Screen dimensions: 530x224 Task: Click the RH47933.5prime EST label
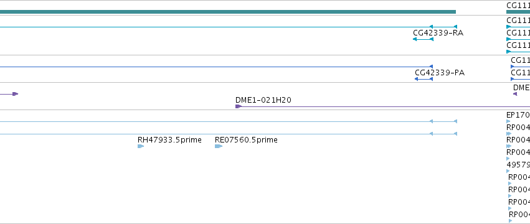point(169,140)
